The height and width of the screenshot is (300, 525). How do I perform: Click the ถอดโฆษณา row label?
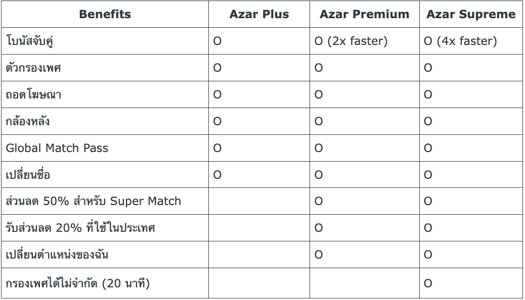click(x=33, y=95)
